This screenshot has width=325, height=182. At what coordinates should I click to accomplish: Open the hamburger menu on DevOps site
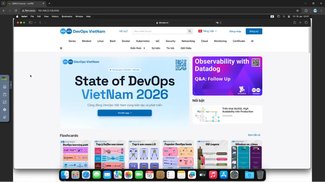point(61,48)
